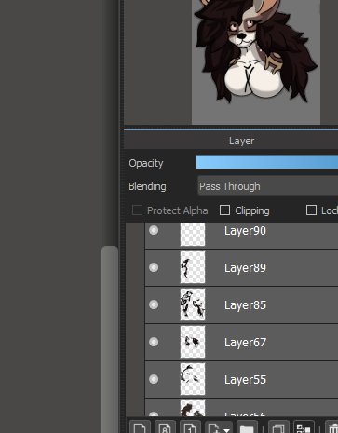Viewport: 338px width, 433px height.
Task: Enable the Protect Alpha checkbox
Action: click(137, 210)
